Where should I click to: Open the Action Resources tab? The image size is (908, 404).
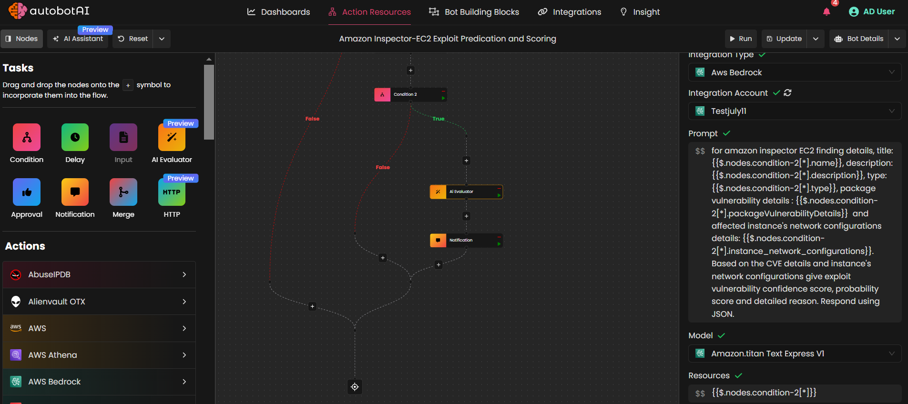(369, 12)
